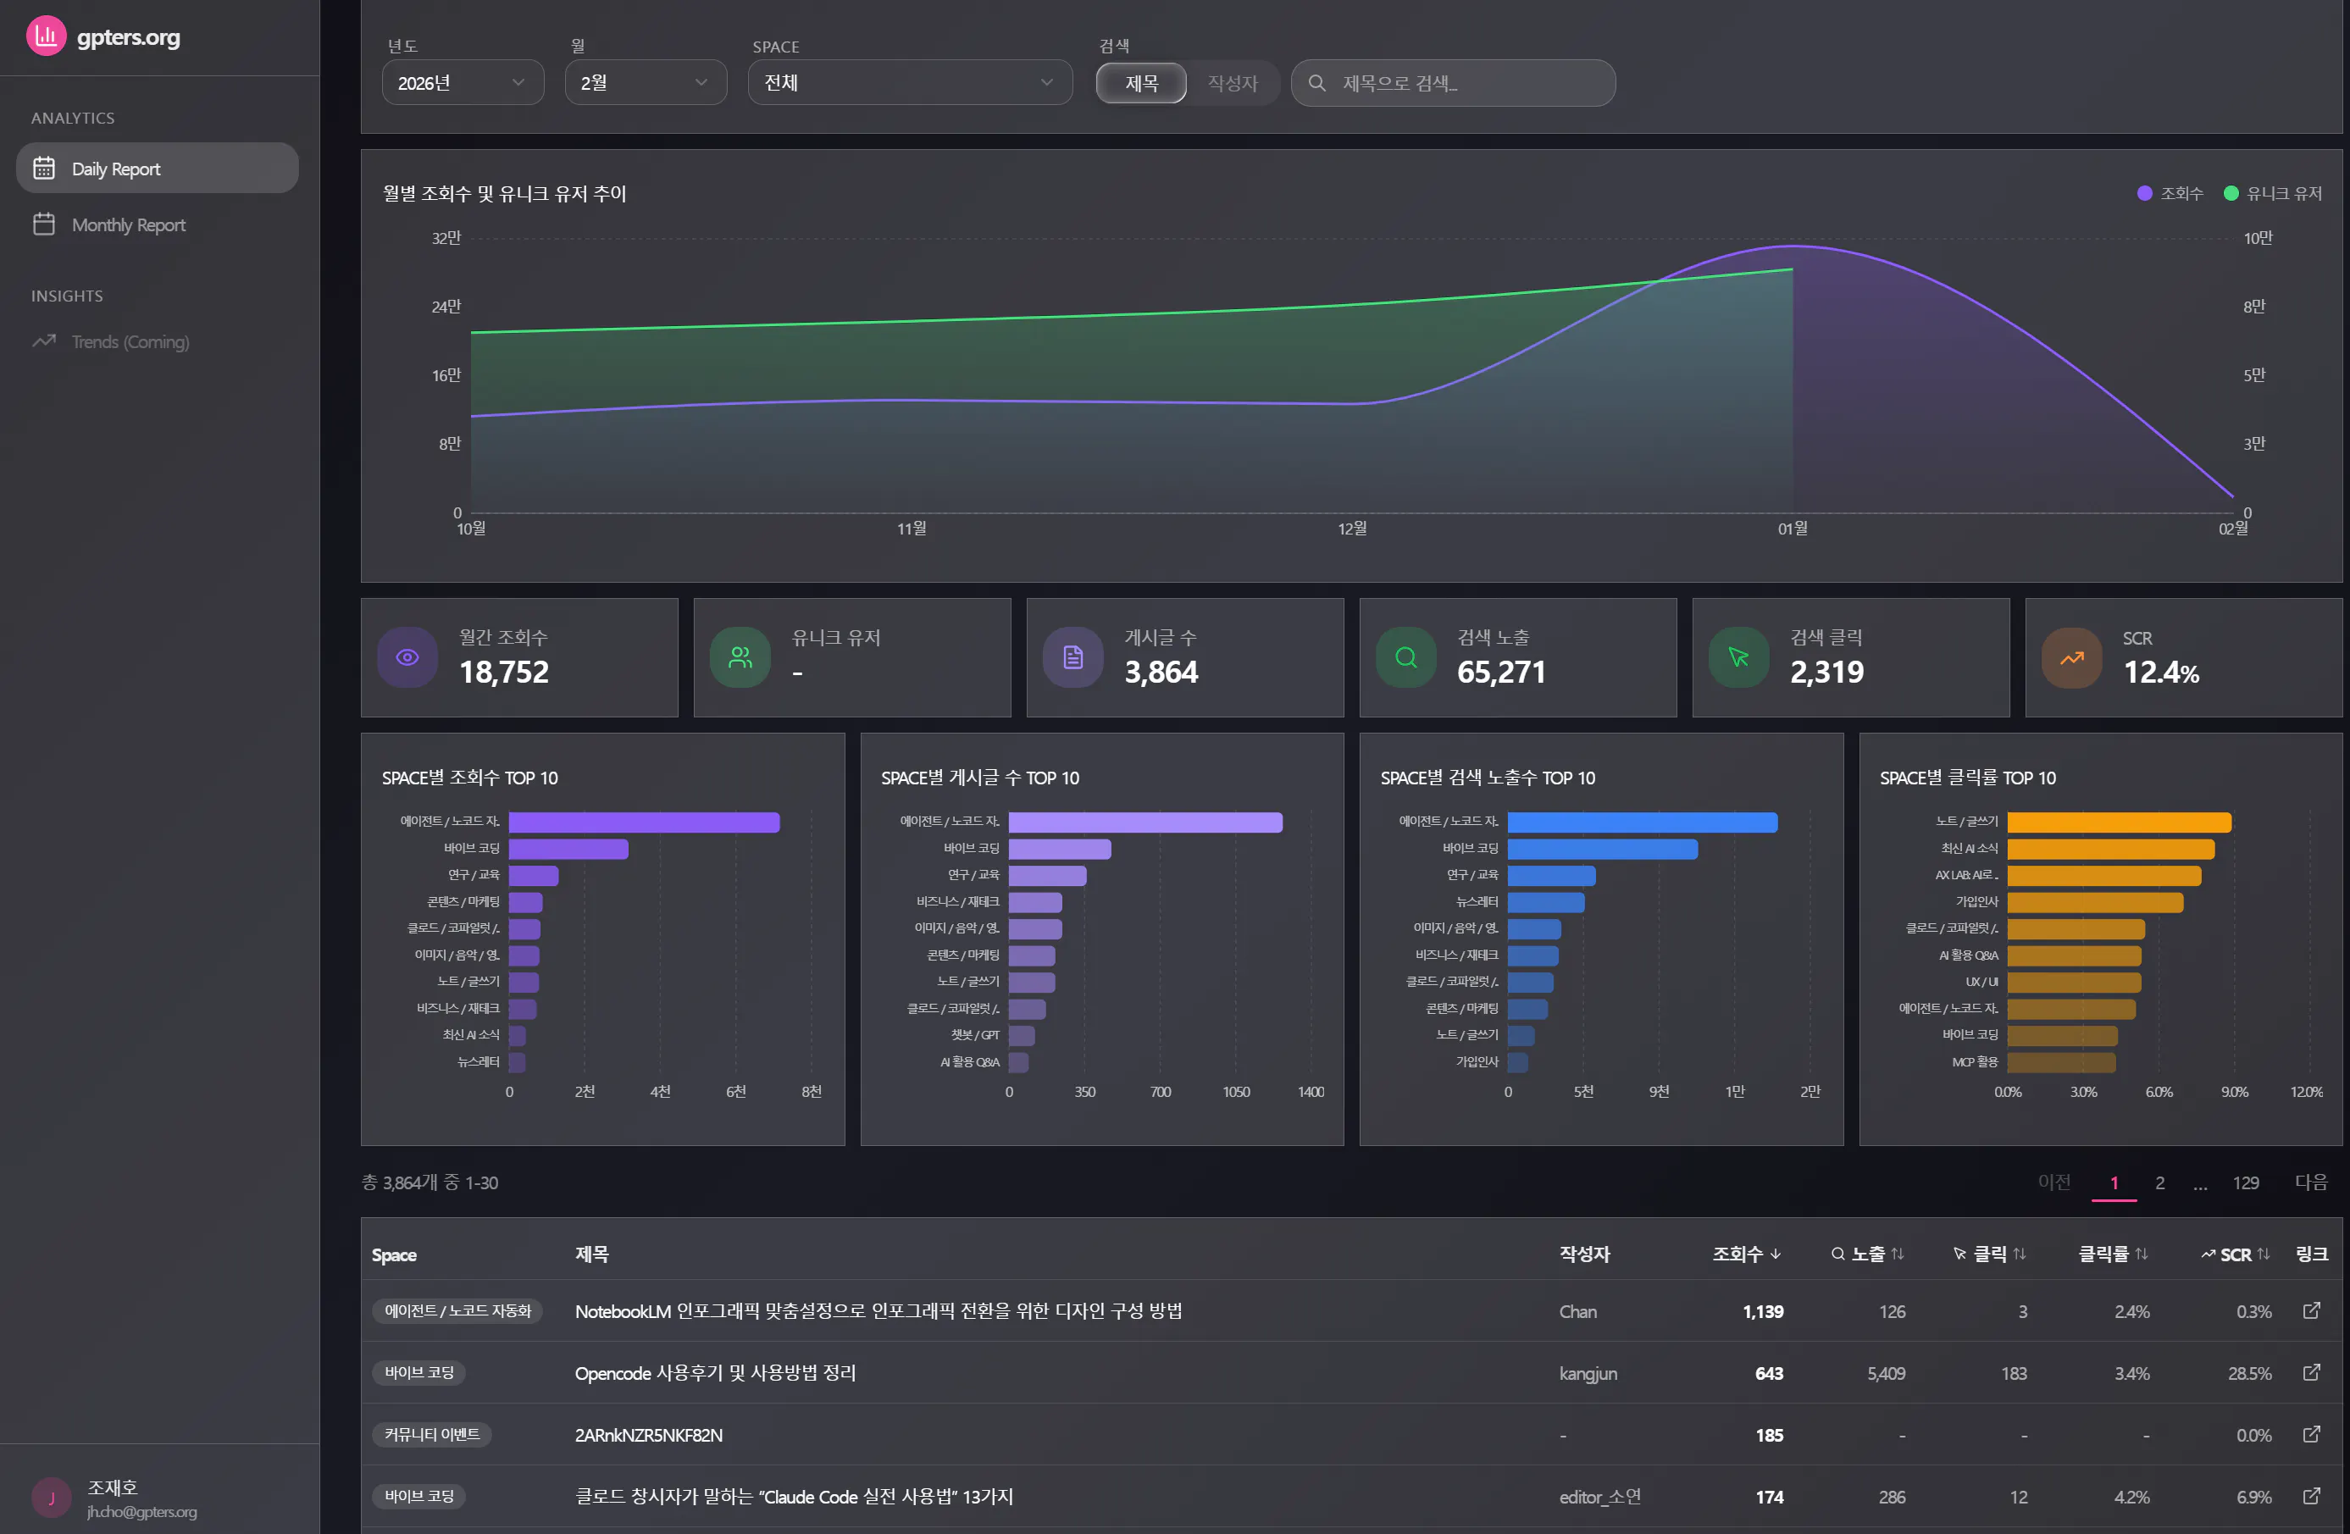The width and height of the screenshot is (2350, 1534).
Task: Click current page 1 in pagination
Action: pyautogui.click(x=2114, y=1182)
